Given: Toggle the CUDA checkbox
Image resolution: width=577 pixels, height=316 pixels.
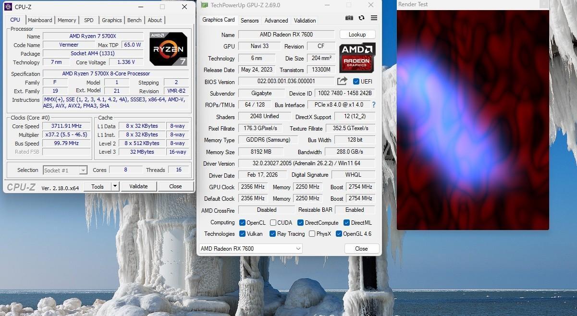Looking at the screenshot, I should point(273,223).
